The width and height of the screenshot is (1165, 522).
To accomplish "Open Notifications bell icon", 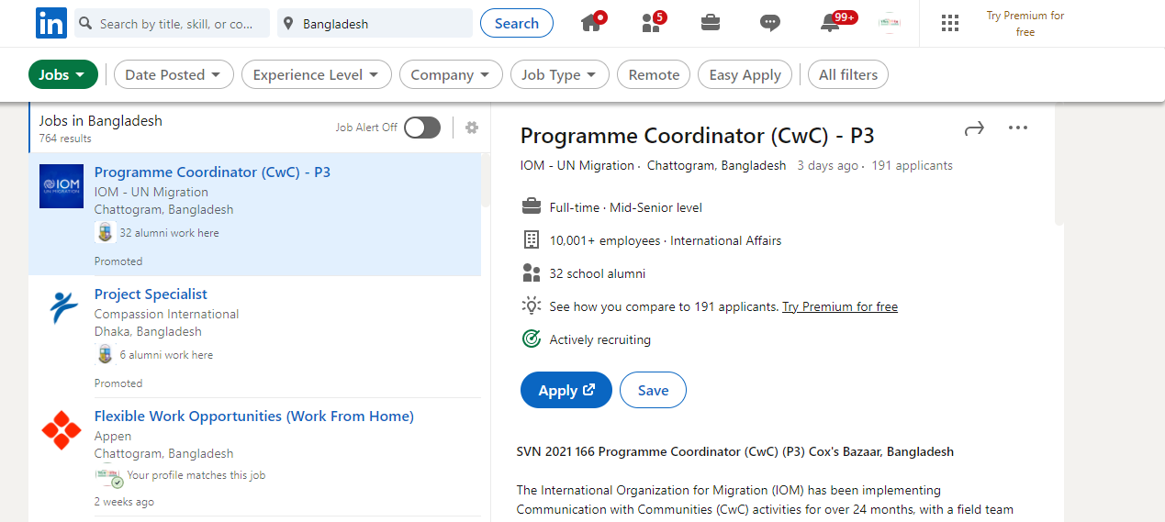I will click(x=831, y=23).
